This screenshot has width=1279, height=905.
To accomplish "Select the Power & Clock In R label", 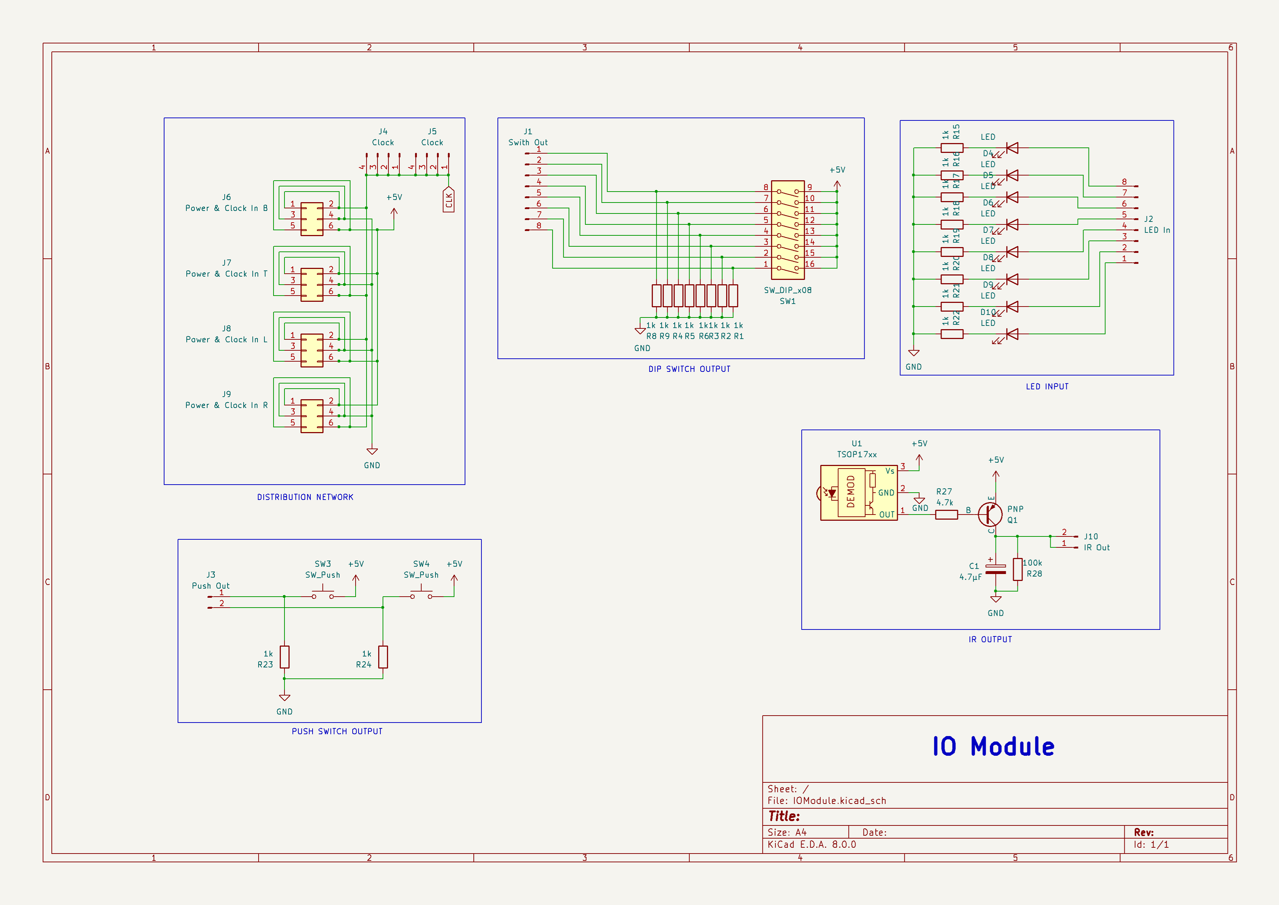I will click(x=226, y=406).
